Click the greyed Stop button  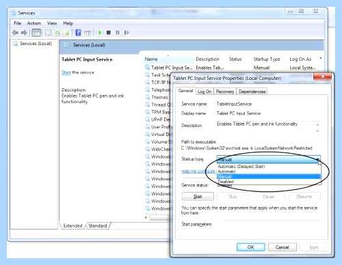click(233, 197)
